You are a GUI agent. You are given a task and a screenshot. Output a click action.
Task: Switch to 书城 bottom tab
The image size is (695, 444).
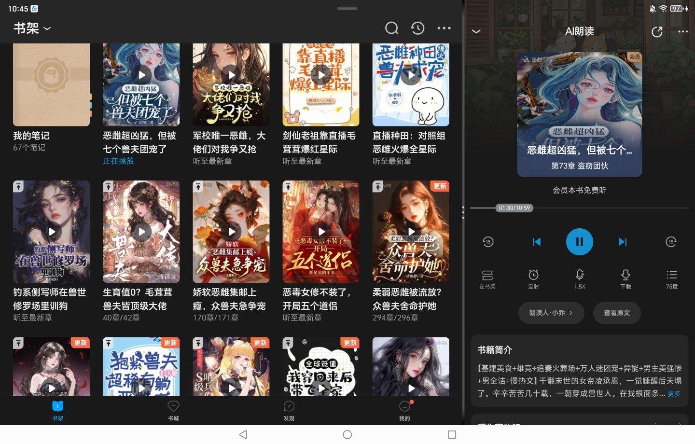click(173, 411)
